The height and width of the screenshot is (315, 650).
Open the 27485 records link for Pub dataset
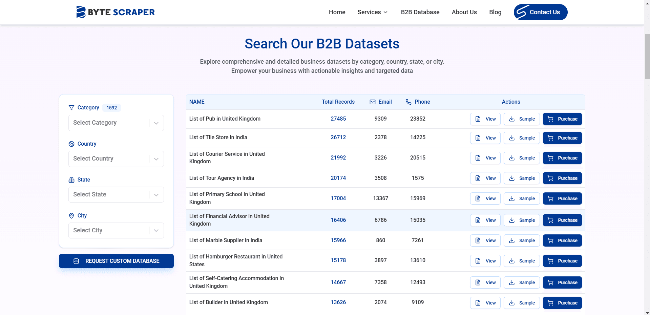(338, 119)
